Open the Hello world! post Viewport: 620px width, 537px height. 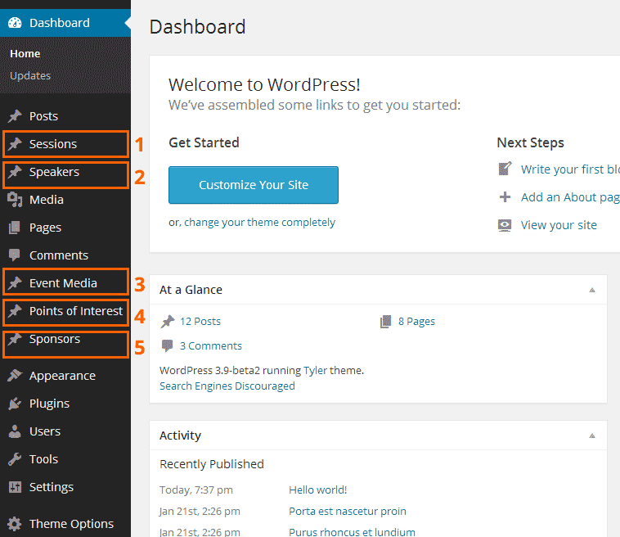pyautogui.click(x=318, y=490)
